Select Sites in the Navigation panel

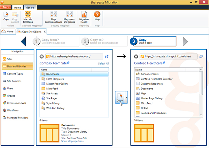(x=18, y=59)
